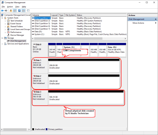Click the Disk 3 not-initialized icon
158x135 pixels.
pyautogui.click(x=34, y=92)
